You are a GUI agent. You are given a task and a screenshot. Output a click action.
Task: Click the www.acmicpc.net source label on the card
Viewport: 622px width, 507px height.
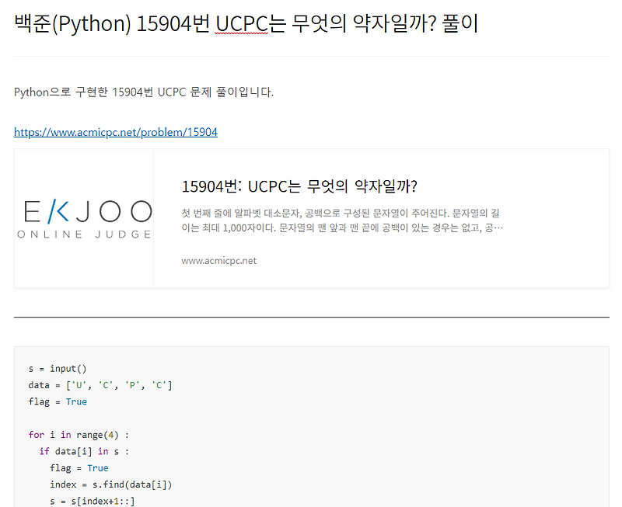(219, 260)
